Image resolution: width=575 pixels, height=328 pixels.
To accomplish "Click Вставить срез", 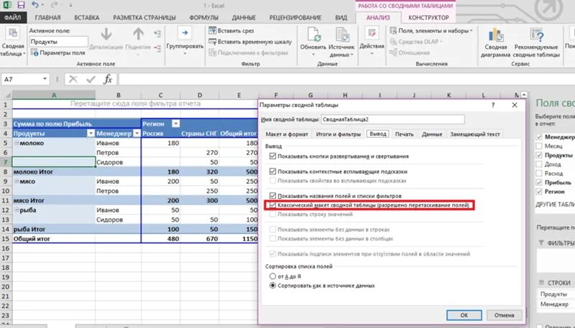I will tap(231, 31).
